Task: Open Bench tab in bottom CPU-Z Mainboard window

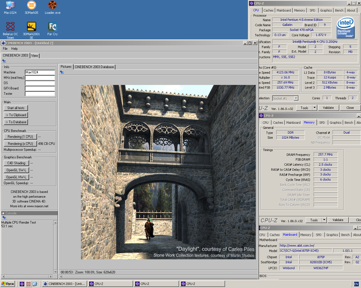Action: click(x=345, y=235)
